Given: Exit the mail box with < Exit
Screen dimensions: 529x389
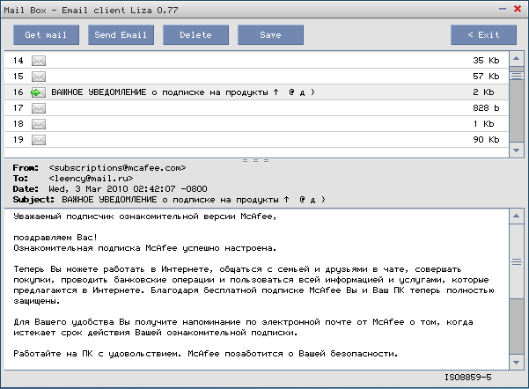Looking at the screenshot, I should (x=483, y=35).
